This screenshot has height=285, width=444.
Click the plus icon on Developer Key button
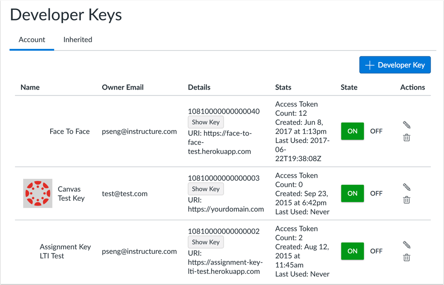pos(369,65)
